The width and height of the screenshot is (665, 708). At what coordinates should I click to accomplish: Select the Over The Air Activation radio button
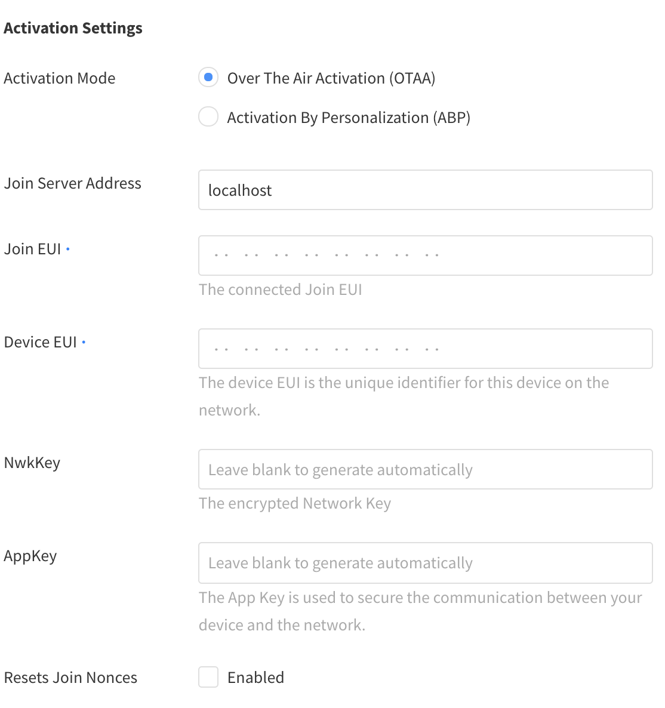pos(208,78)
